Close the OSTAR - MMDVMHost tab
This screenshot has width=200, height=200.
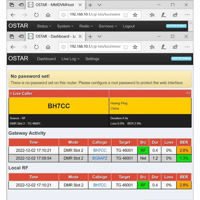point(80,5)
